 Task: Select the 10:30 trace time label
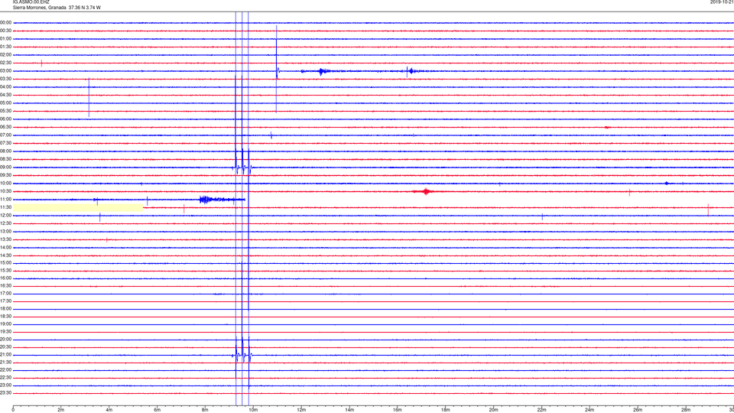5,191
